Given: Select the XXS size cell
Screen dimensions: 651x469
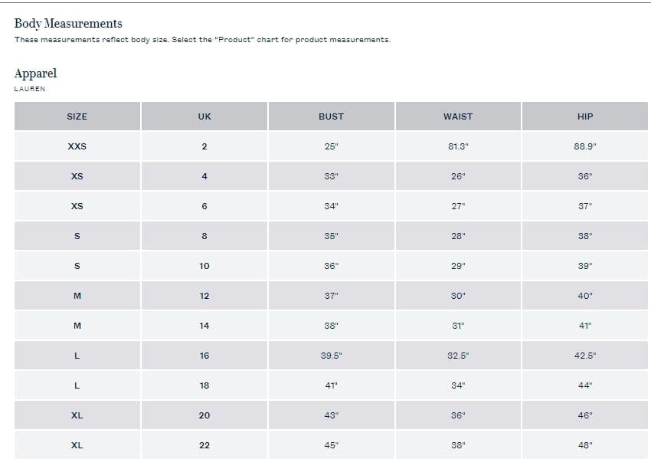Looking at the screenshot, I should [77, 146].
